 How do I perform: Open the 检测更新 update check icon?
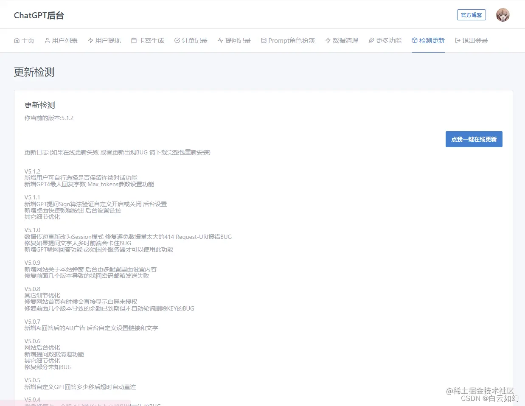coord(413,40)
